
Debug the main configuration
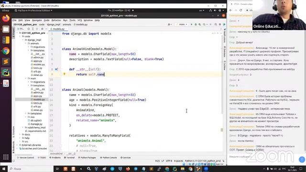pyautogui.click(x=196, y=24)
